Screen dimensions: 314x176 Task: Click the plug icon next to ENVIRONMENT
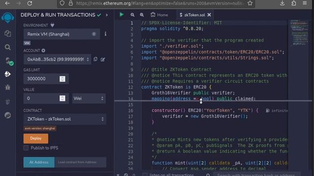pos(52,25)
